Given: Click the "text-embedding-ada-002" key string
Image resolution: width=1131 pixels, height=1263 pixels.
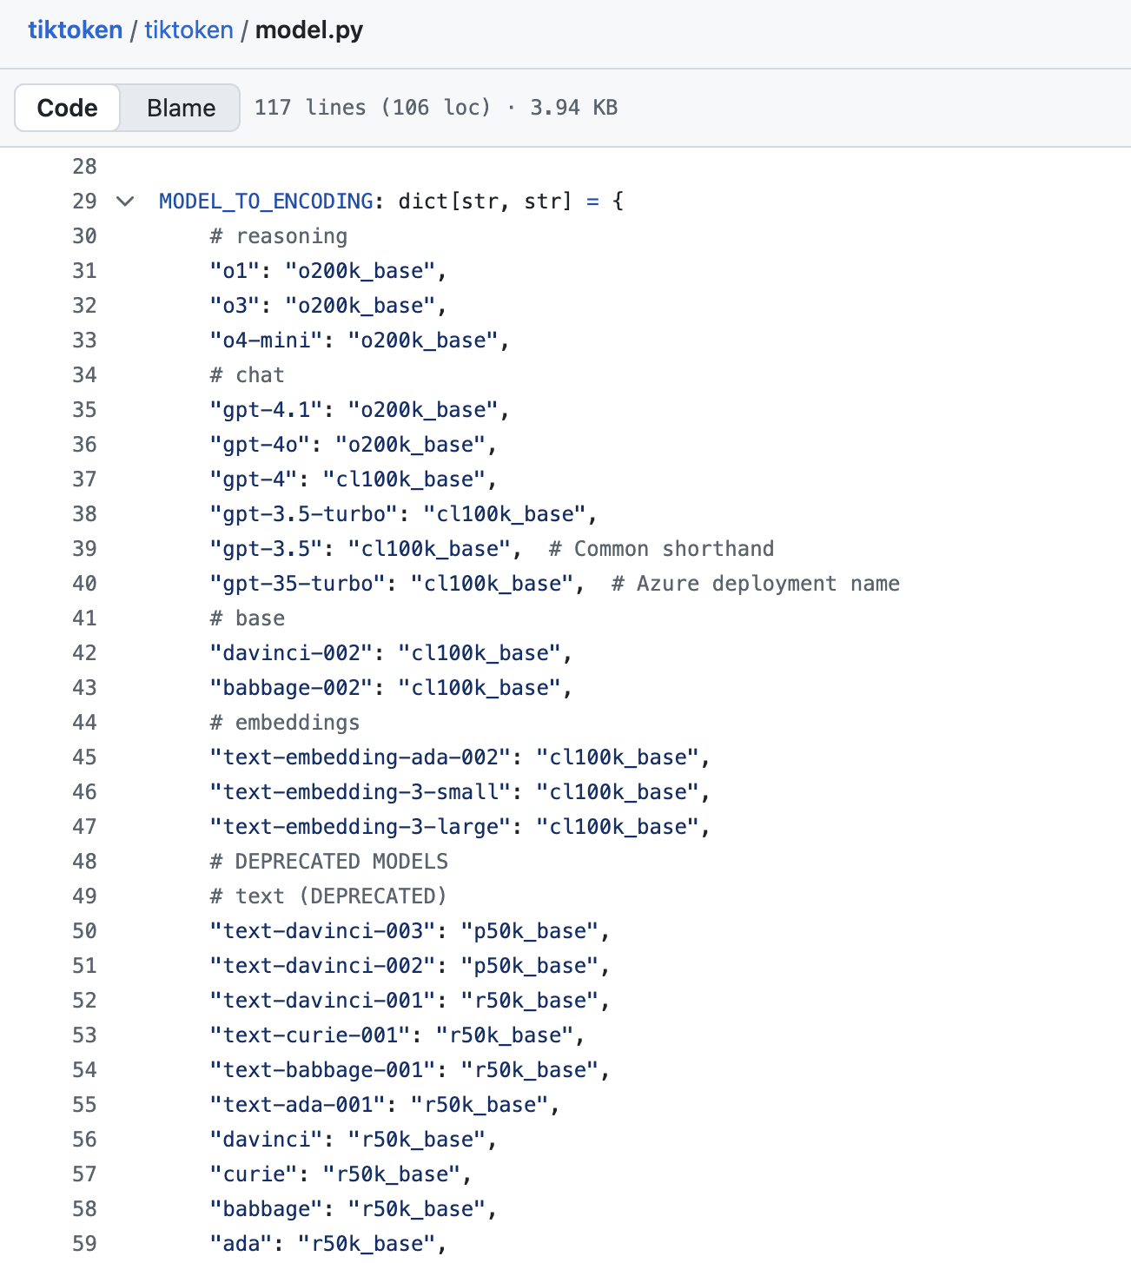Looking at the screenshot, I should click(x=361, y=757).
